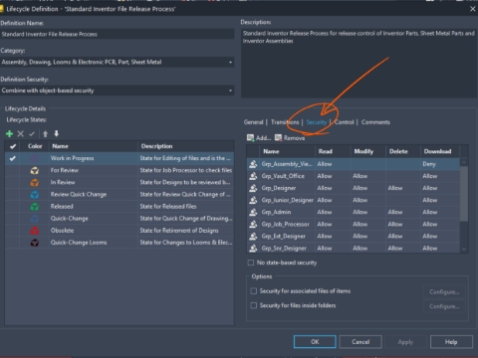Open the Delete permission cell for Grp_Designer

pos(403,188)
